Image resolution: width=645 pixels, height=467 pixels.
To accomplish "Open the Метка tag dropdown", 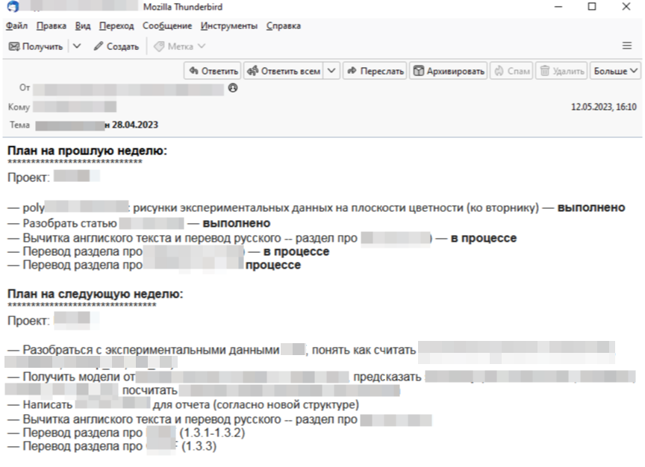I will tap(179, 46).
